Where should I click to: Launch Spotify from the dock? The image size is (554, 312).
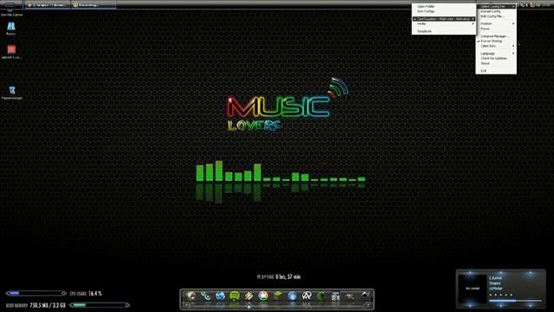point(235,296)
